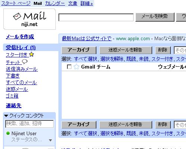
Task: Click top すべて選択 link
Action: click(x=86, y=59)
